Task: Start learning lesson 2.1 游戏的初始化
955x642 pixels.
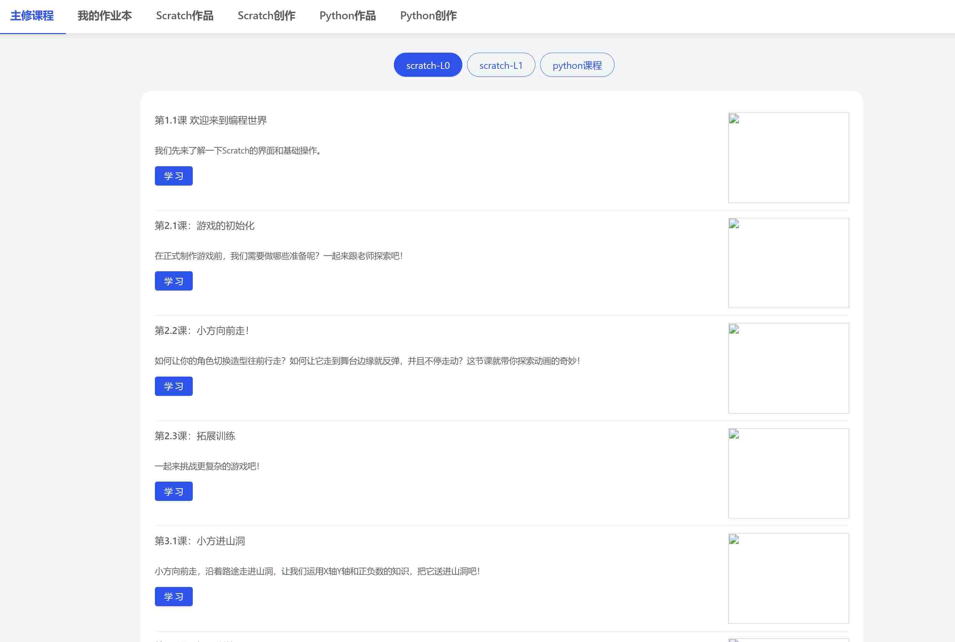Action: click(x=174, y=281)
